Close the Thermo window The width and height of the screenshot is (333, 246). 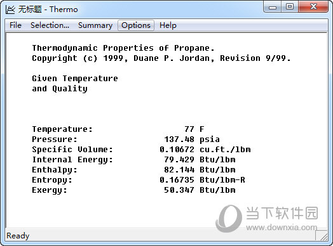click(x=313, y=7)
